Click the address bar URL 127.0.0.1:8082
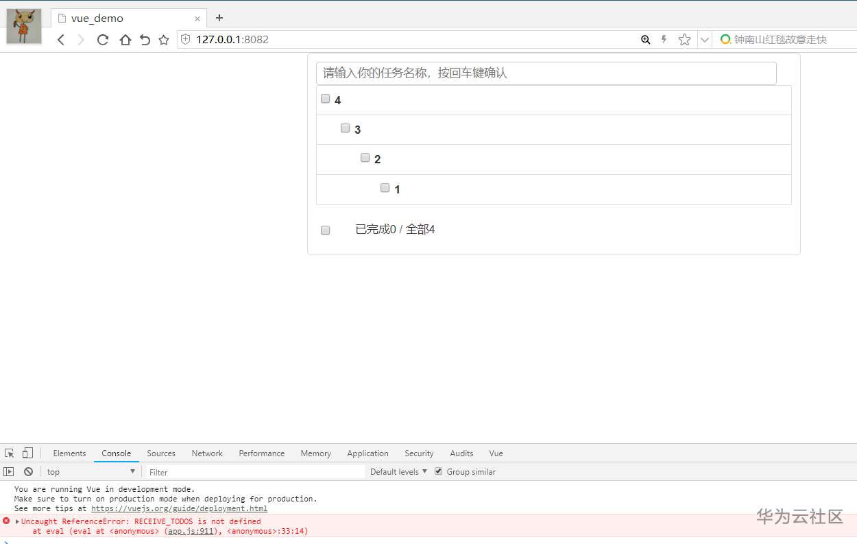This screenshot has width=857, height=544. (232, 40)
